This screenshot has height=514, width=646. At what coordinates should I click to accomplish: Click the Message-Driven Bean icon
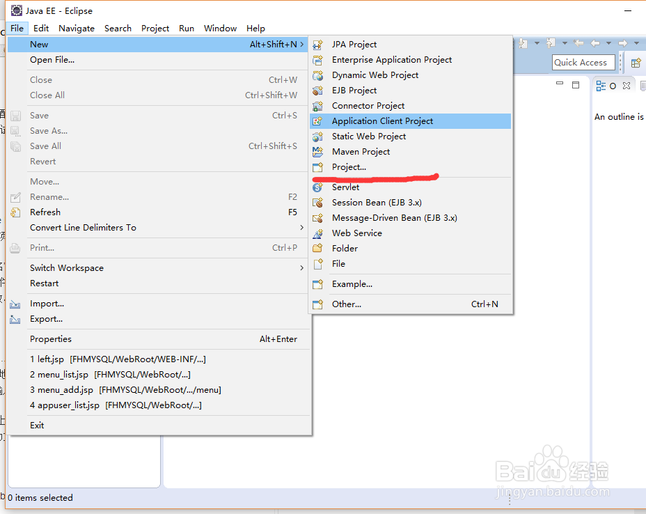[317, 218]
